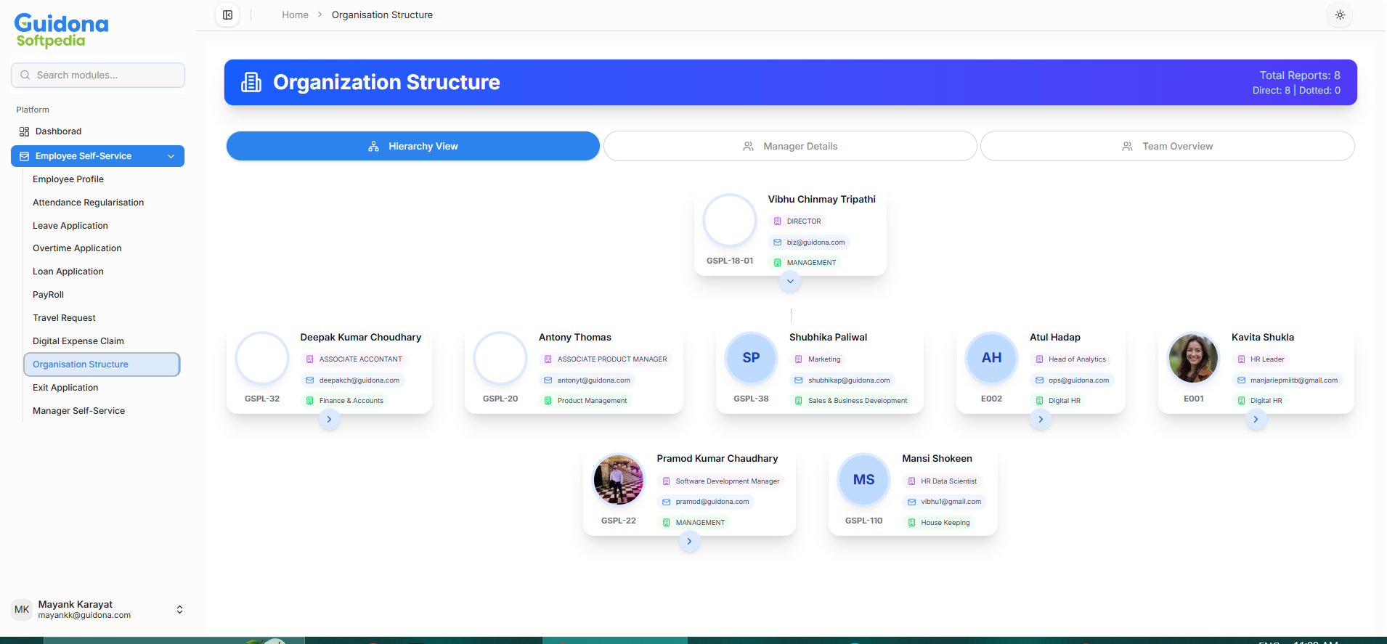Switch to the Manager Details tab
Viewport: 1387px width, 644px height.
click(790, 146)
